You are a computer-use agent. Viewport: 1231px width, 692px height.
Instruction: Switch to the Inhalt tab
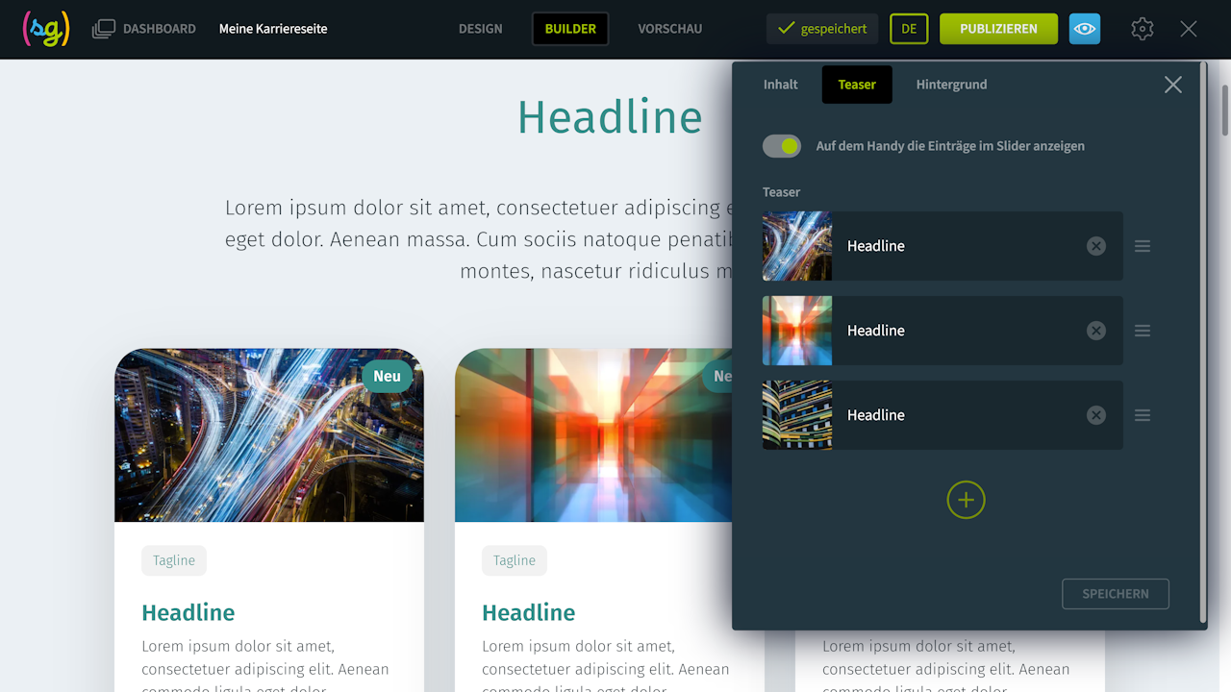pos(781,85)
